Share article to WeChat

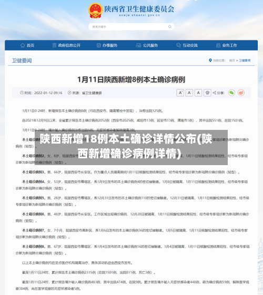pyautogui.click(x=231, y=93)
